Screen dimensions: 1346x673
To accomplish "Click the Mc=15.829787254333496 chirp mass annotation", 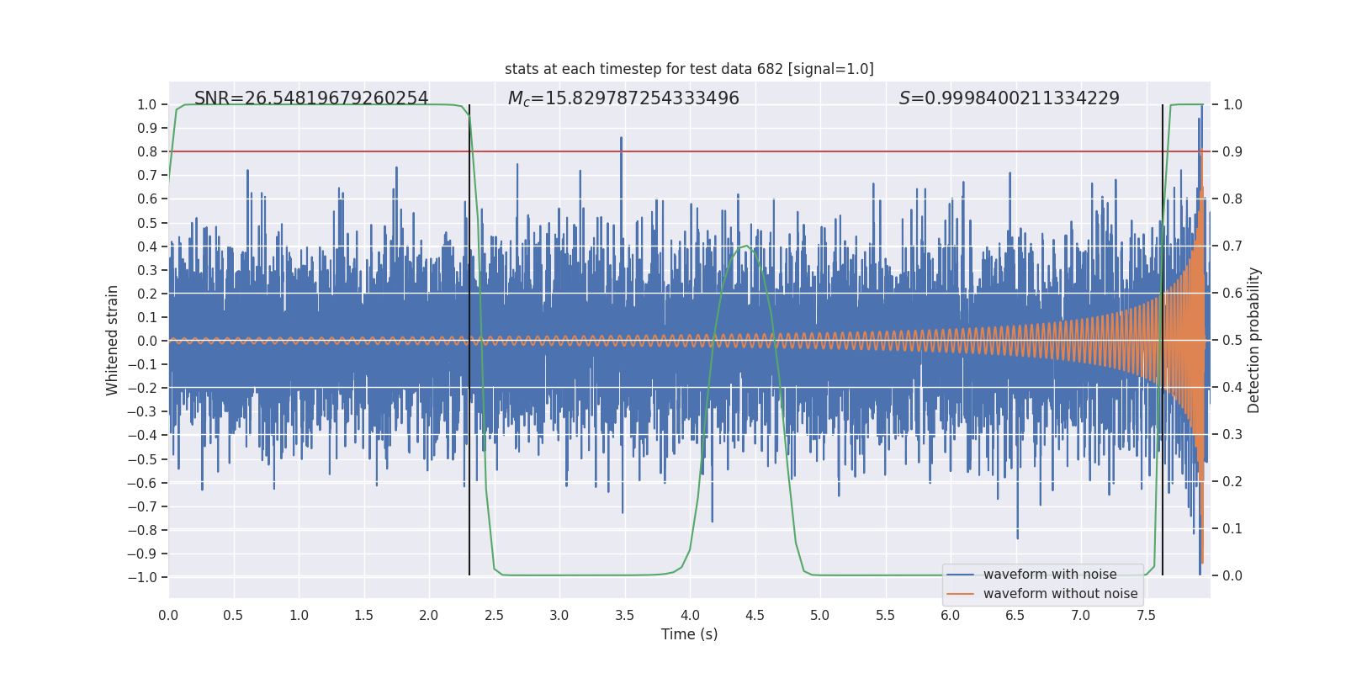I will [x=623, y=98].
